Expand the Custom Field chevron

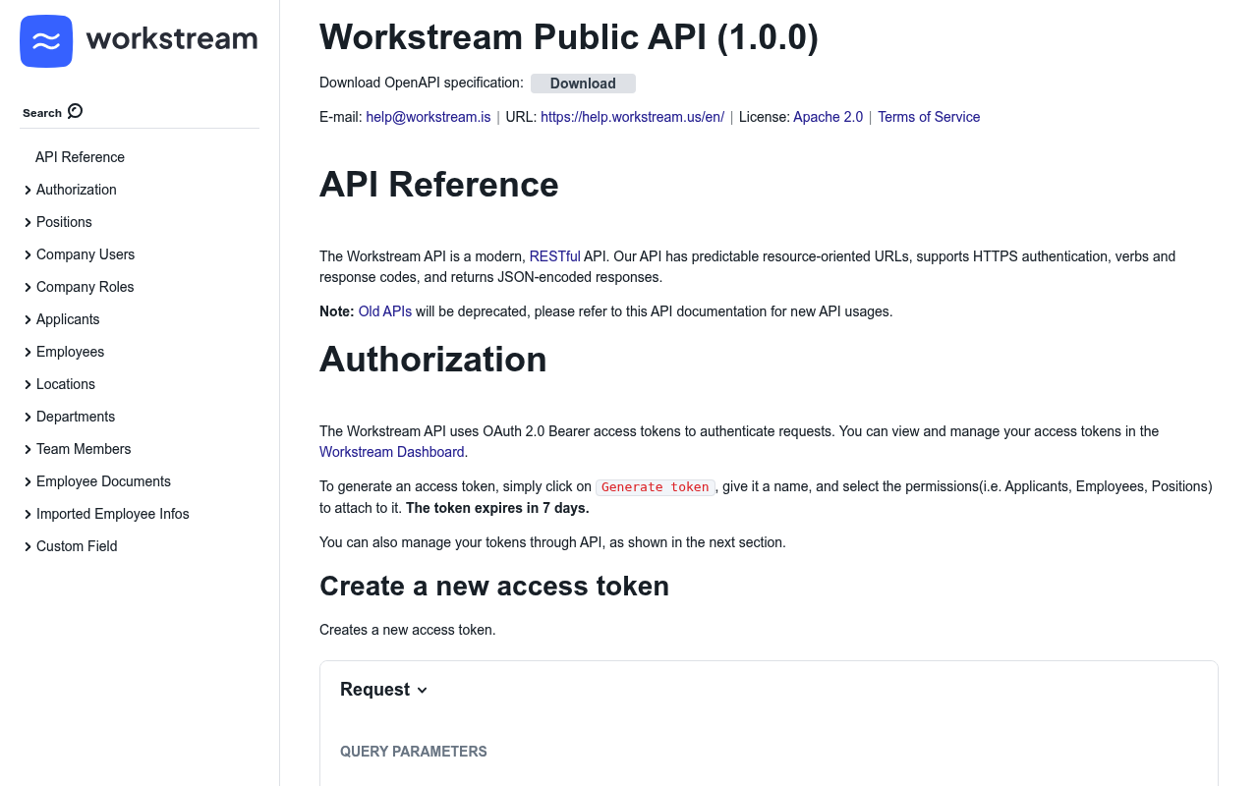(x=28, y=547)
